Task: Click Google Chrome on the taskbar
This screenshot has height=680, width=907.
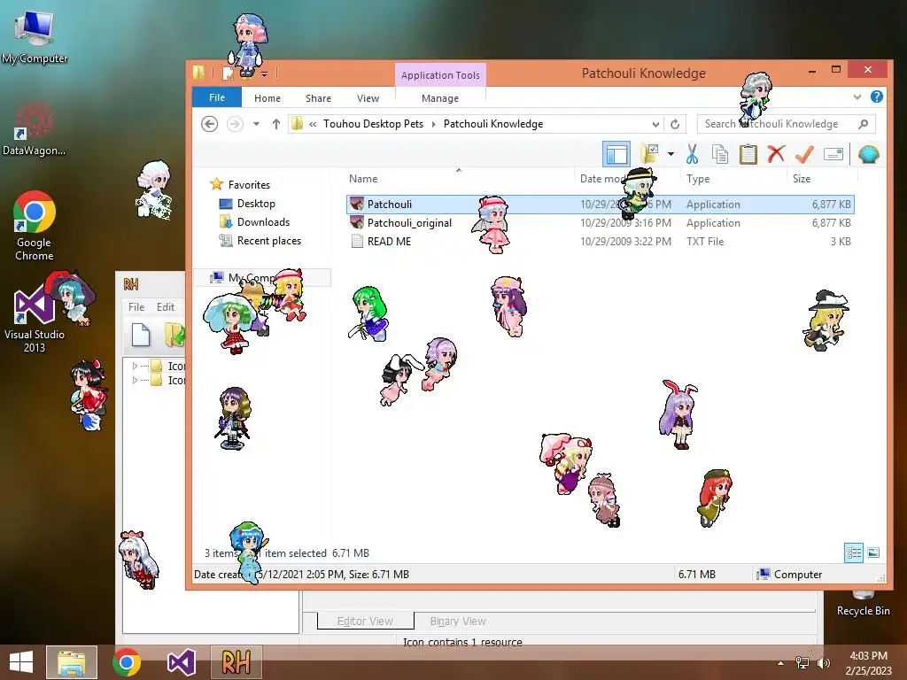Action: click(x=127, y=662)
